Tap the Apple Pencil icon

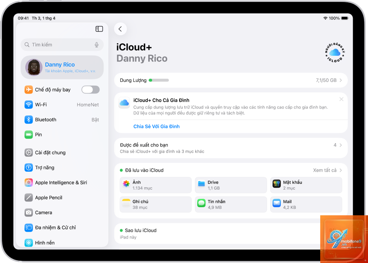click(x=29, y=198)
